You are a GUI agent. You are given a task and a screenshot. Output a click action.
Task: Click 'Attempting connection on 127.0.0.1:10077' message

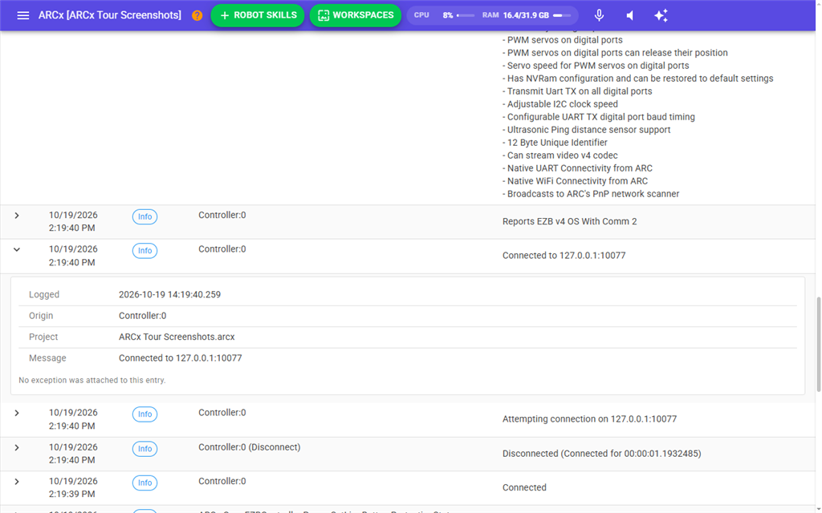(589, 418)
